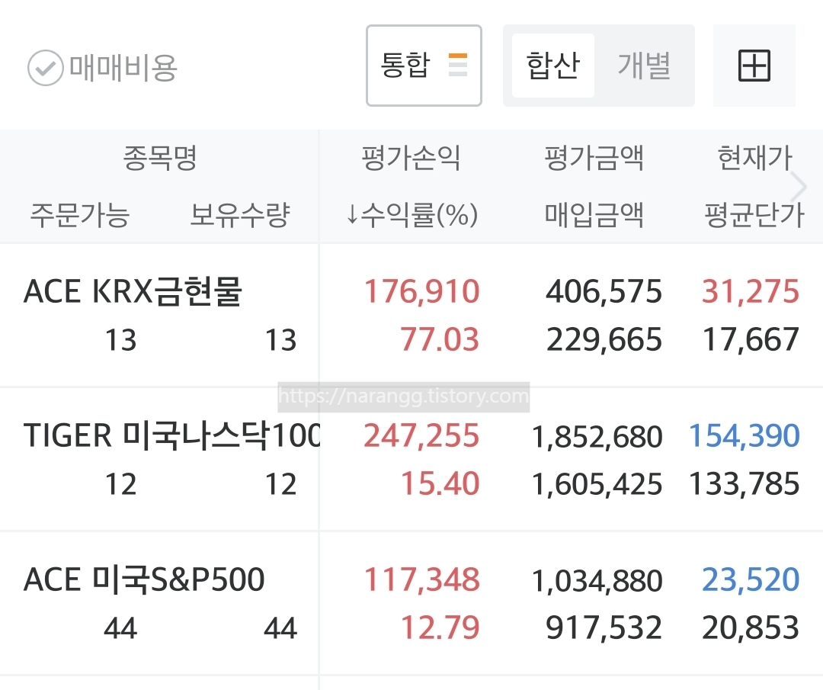The height and width of the screenshot is (690, 823).
Task: Open the ACE KRX금현물 holding
Action: point(133,291)
